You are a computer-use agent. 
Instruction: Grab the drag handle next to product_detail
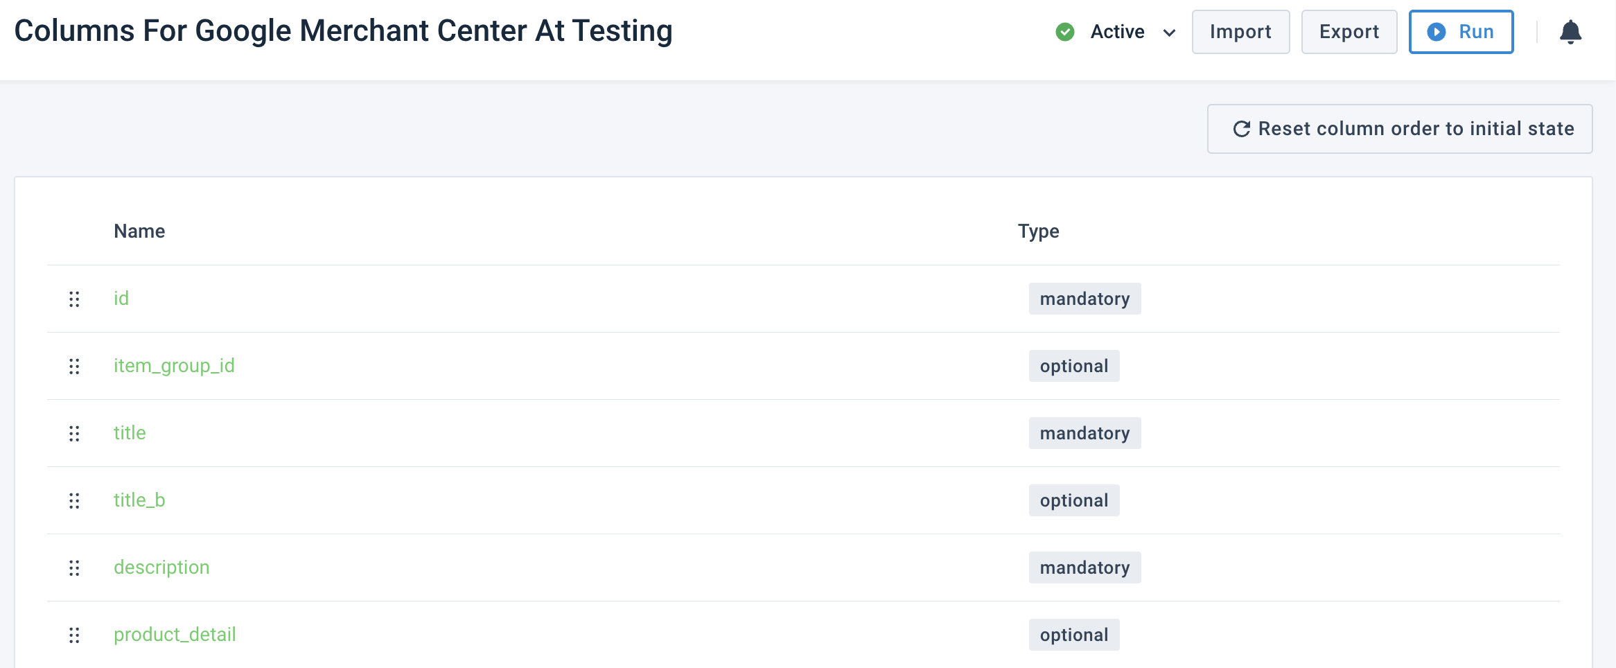click(x=75, y=635)
